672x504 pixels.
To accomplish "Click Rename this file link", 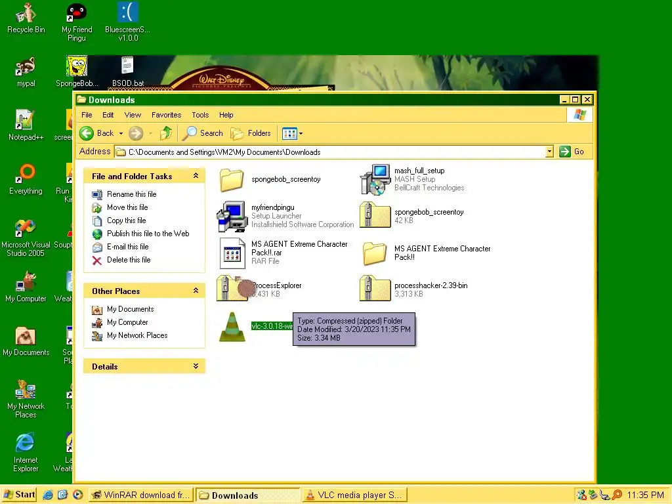I will click(131, 194).
